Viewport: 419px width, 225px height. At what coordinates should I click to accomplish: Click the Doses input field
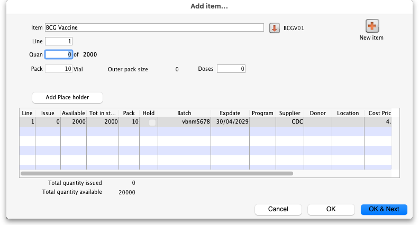231,69
